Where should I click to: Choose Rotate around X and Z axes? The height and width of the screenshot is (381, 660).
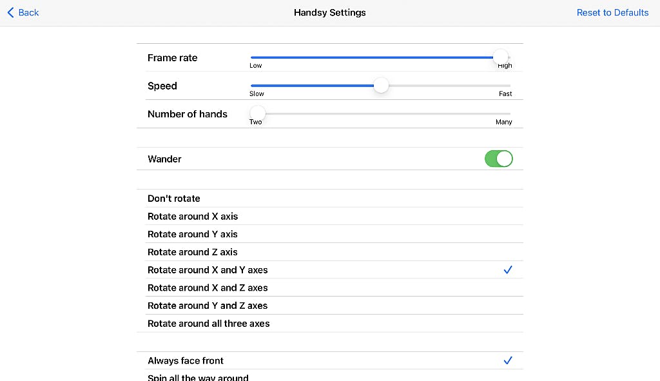[x=208, y=288]
